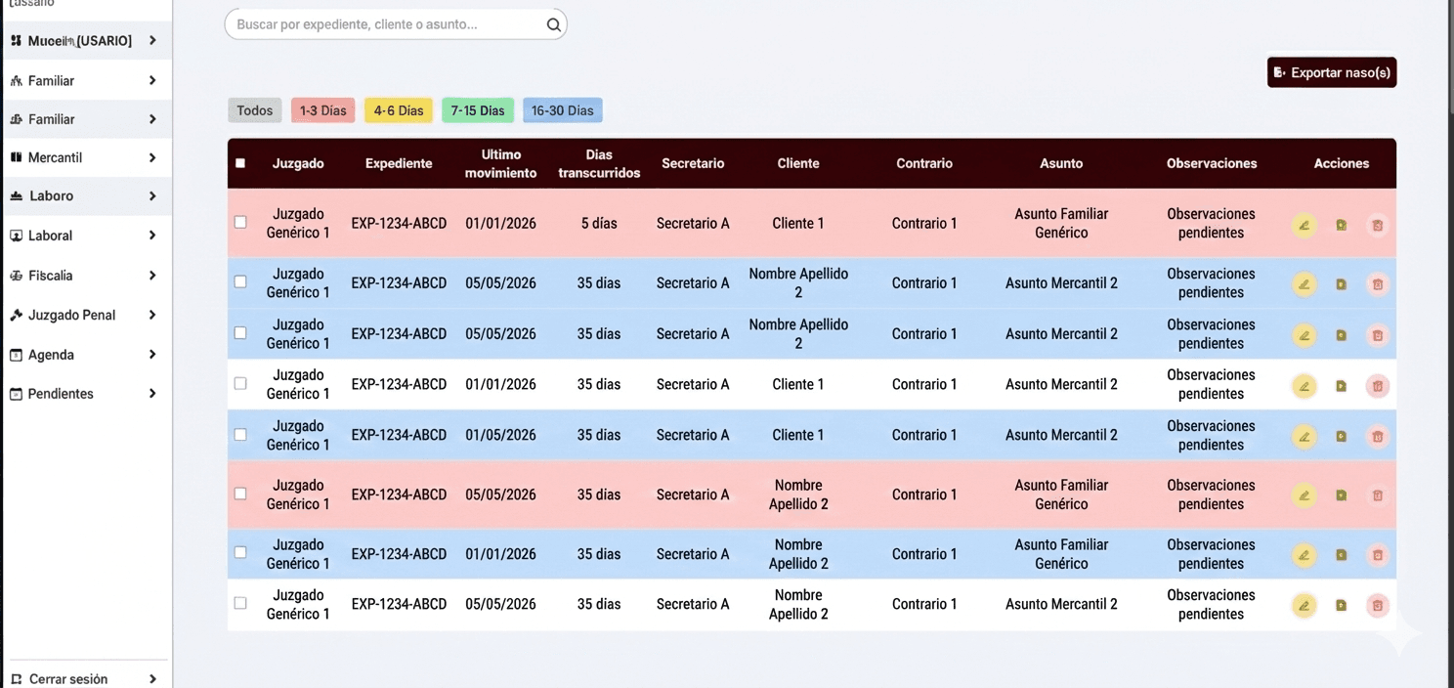Check the select-all checkbox in the table header
1454x688 pixels.
(240, 163)
